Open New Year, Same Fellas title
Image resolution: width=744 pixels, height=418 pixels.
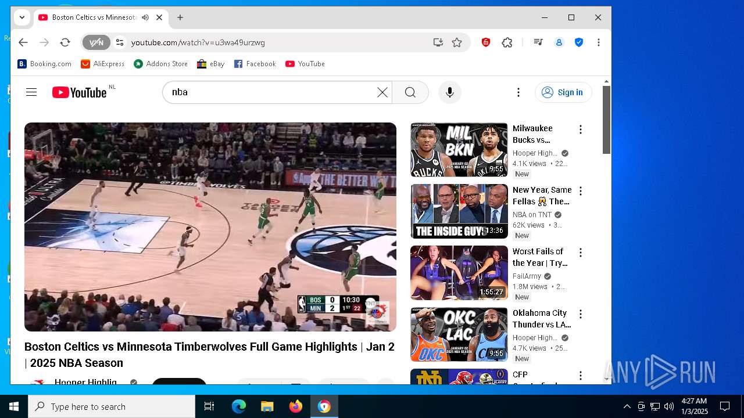(542, 196)
